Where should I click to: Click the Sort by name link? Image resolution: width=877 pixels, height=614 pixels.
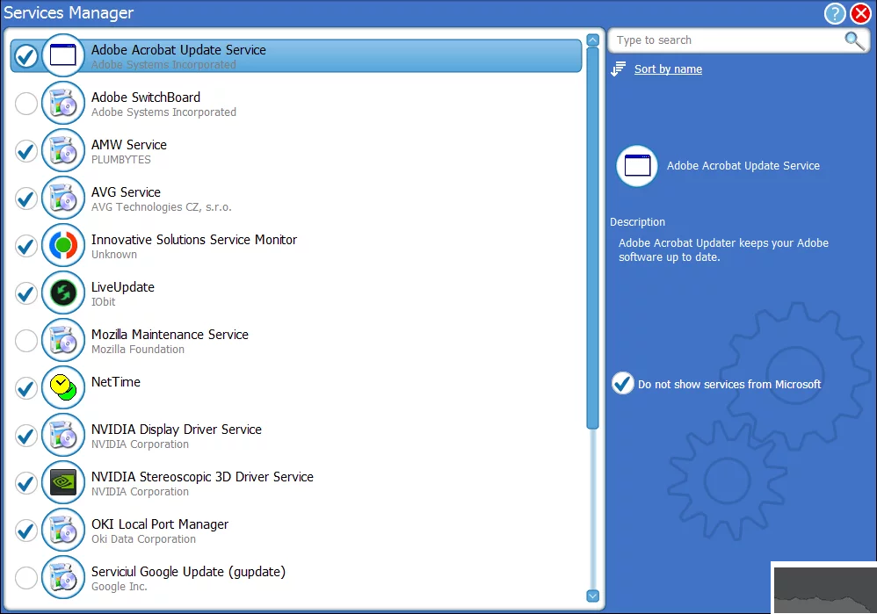point(668,69)
